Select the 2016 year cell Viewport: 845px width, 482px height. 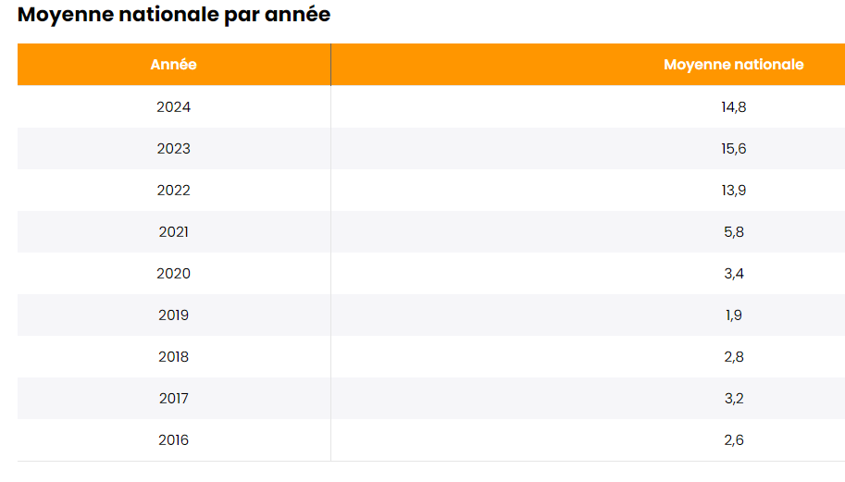[173, 440]
